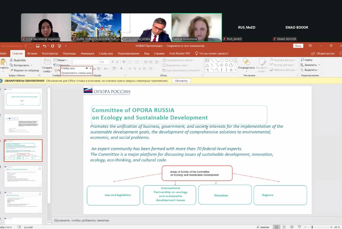Image resolution: width=342 pixels, height=229 pixels.
Task: Open the Вставка ribbon tab
Action: (x=32, y=53)
